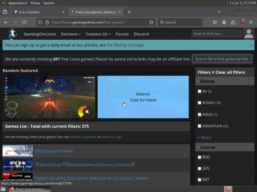
Task: Open the extensions puzzle icon
Action: tap(233, 22)
